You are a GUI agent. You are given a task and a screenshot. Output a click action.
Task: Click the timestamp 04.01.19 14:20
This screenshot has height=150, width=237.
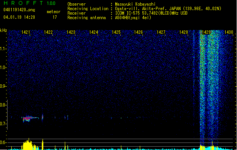click(x=19, y=17)
